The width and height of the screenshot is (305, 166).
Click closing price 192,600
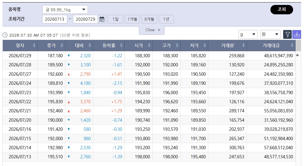55,74
